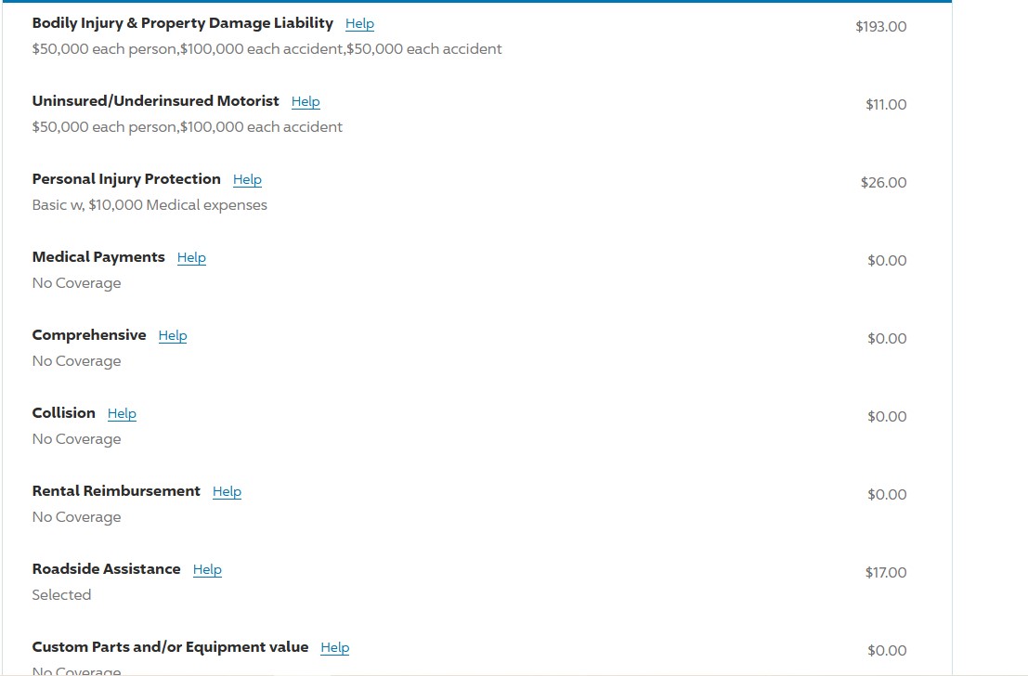Click the Custom Parts and/or Equipment value heading
Viewport: 1028px width, 676px height.
point(170,647)
